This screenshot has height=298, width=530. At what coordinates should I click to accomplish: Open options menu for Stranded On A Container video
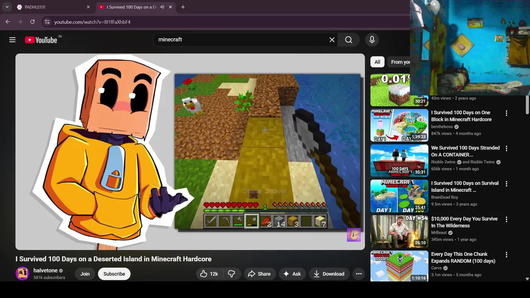(506, 148)
